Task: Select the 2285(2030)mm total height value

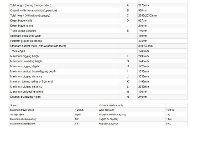Action: click(x=147, y=15)
